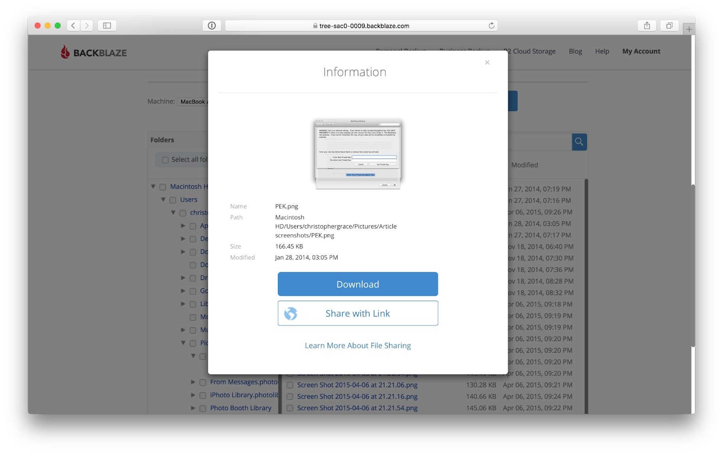723x454 pixels.
Task: Click the Backblaze flame logo
Action: [65, 52]
